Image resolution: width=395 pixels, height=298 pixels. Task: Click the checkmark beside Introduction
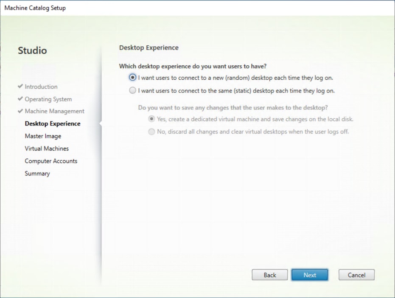pos(20,86)
